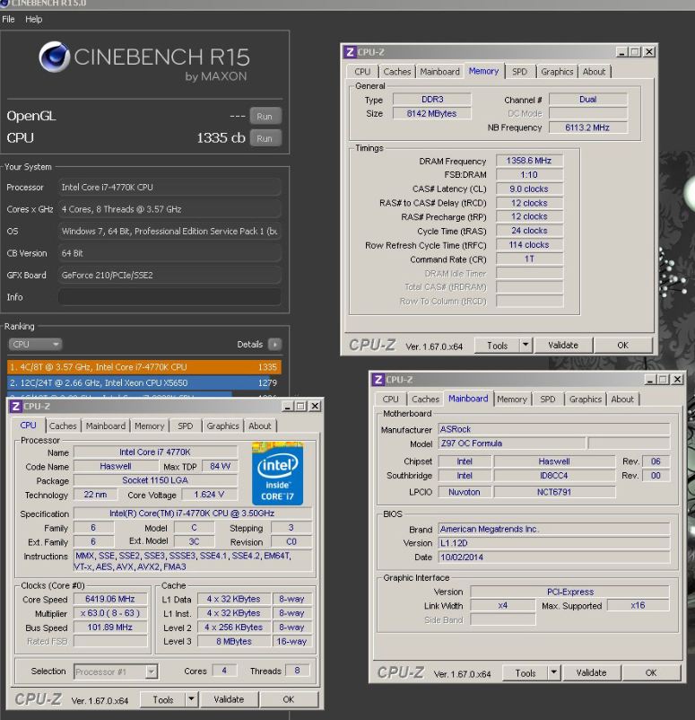
Task: Click the Info input field in Your System
Action: click(169, 297)
